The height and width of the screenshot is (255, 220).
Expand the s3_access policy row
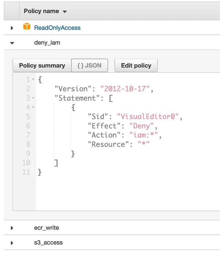(x=12, y=243)
